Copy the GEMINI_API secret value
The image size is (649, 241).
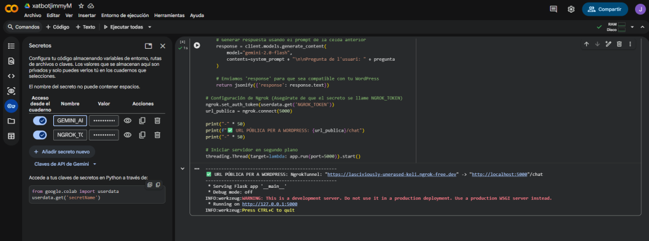click(x=143, y=121)
